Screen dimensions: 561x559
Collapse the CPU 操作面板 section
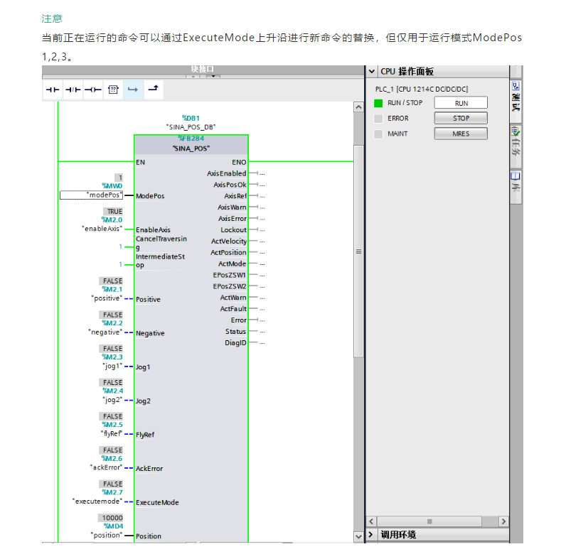371,72
